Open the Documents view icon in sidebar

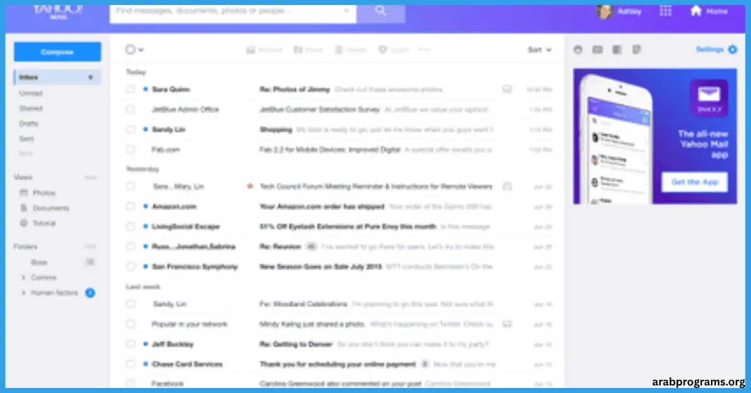point(24,208)
